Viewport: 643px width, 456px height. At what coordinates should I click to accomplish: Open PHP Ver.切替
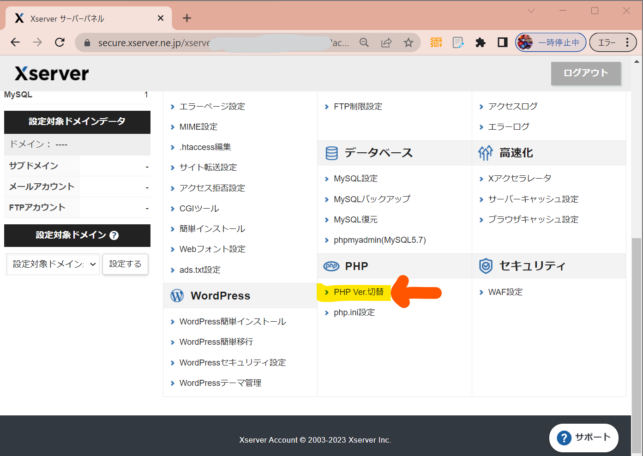click(x=358, y=292)
